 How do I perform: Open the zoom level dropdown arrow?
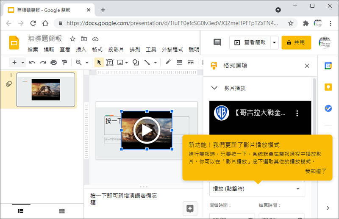point(87,63)
